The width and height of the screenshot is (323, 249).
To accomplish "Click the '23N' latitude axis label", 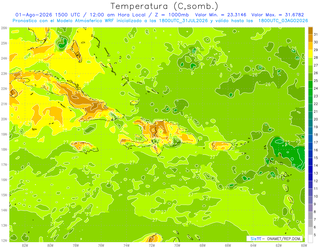I will (4, 73).
